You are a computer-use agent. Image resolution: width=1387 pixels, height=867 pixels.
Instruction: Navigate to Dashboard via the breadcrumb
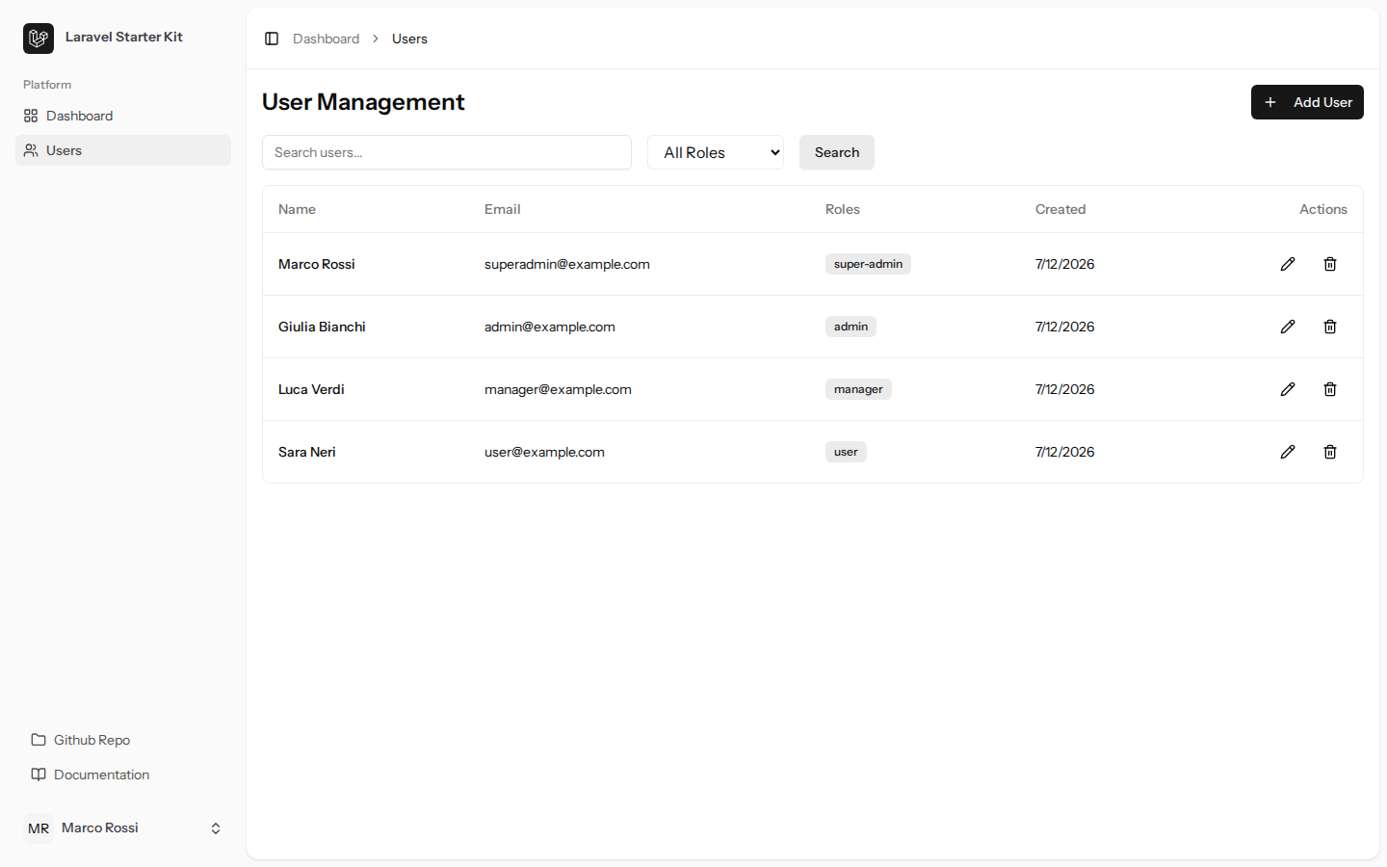pos(326,39)
